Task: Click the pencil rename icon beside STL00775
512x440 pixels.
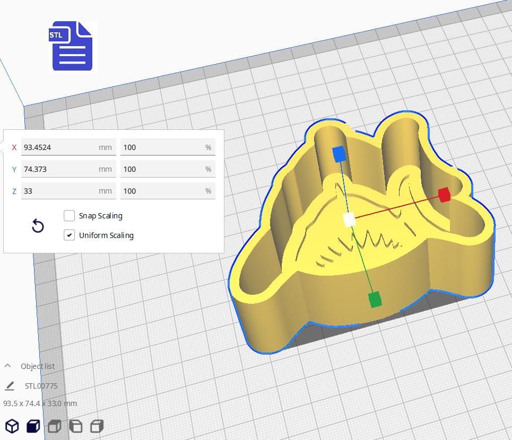Action: [x=10, y=386]
